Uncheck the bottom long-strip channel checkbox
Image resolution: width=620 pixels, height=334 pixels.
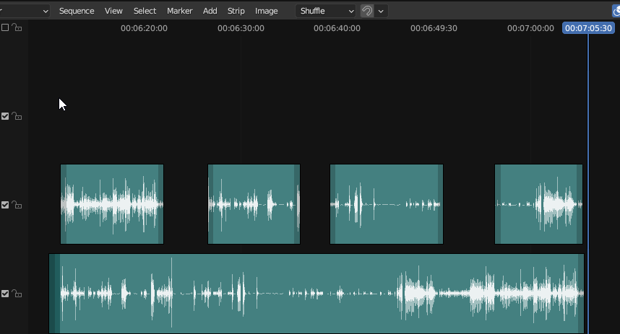point(6,294)
